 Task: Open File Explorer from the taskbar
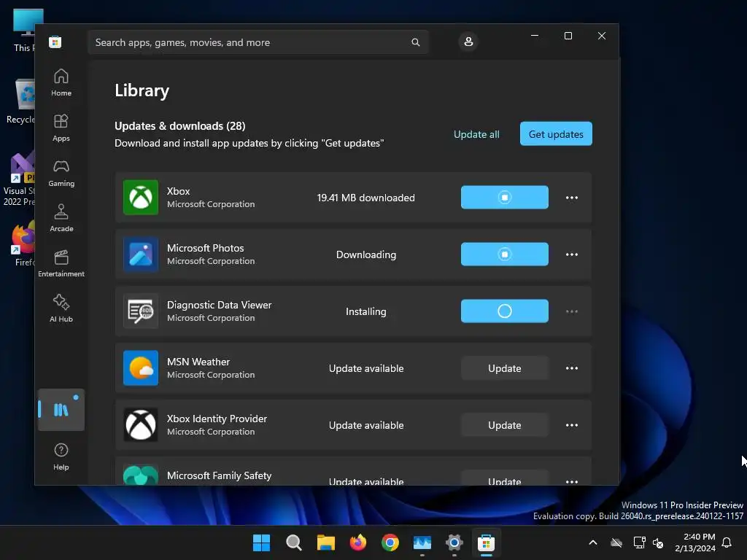point(326,542)
